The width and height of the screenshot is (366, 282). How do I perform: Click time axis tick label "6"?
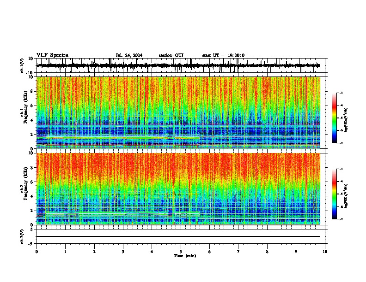[x=210, y=252]
